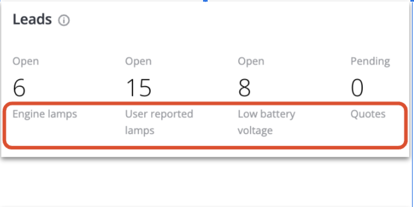Click the number 8 for Low battery voltage
The width and height of the screenshot is (414, 207).
click(244, 87)
